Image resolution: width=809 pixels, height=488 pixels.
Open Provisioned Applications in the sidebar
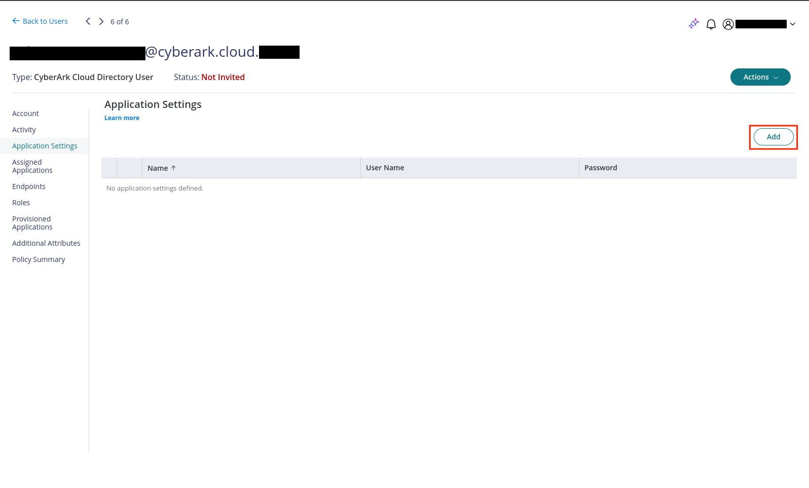[32, 223]
